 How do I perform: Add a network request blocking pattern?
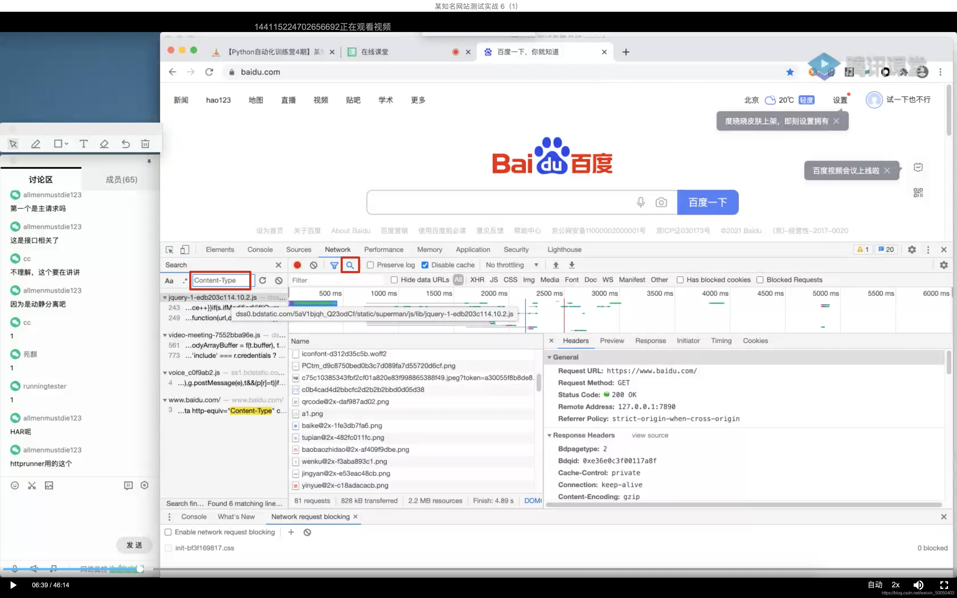tap(291, 532)
